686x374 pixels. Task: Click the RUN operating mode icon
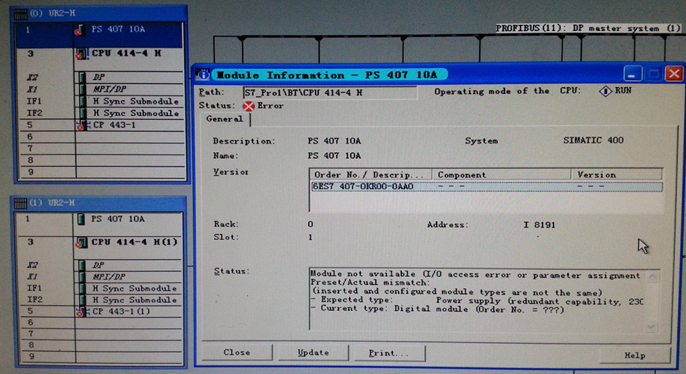click(606, 91)
